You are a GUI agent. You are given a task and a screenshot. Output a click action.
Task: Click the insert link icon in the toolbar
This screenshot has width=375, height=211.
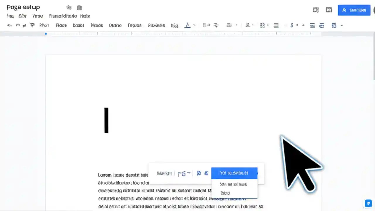click(x=204, y=25)
